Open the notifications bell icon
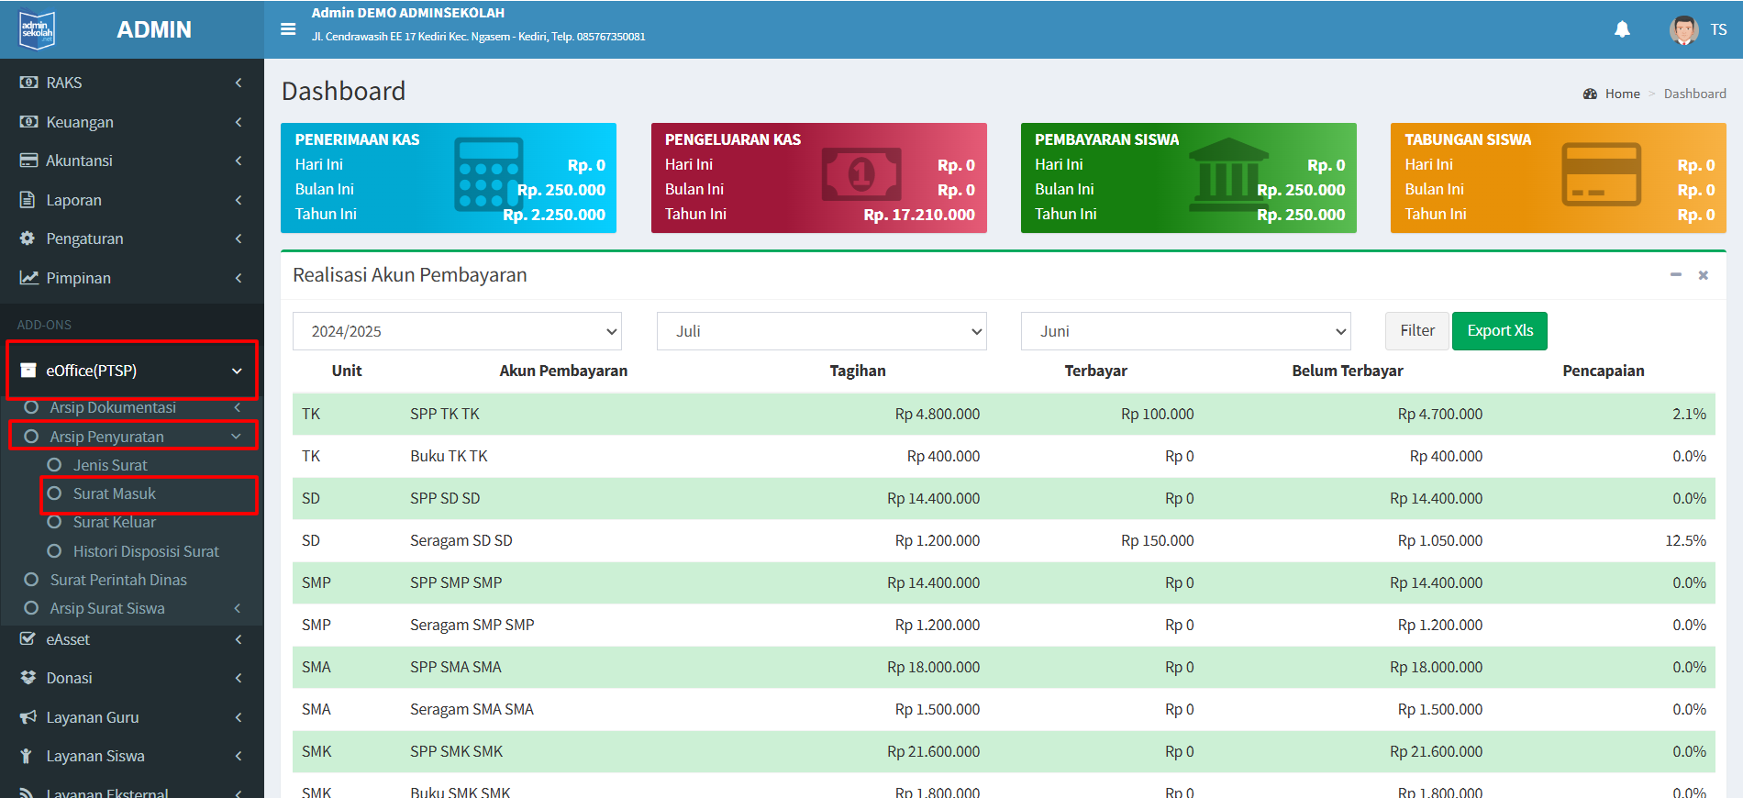 pos(1622,29)
